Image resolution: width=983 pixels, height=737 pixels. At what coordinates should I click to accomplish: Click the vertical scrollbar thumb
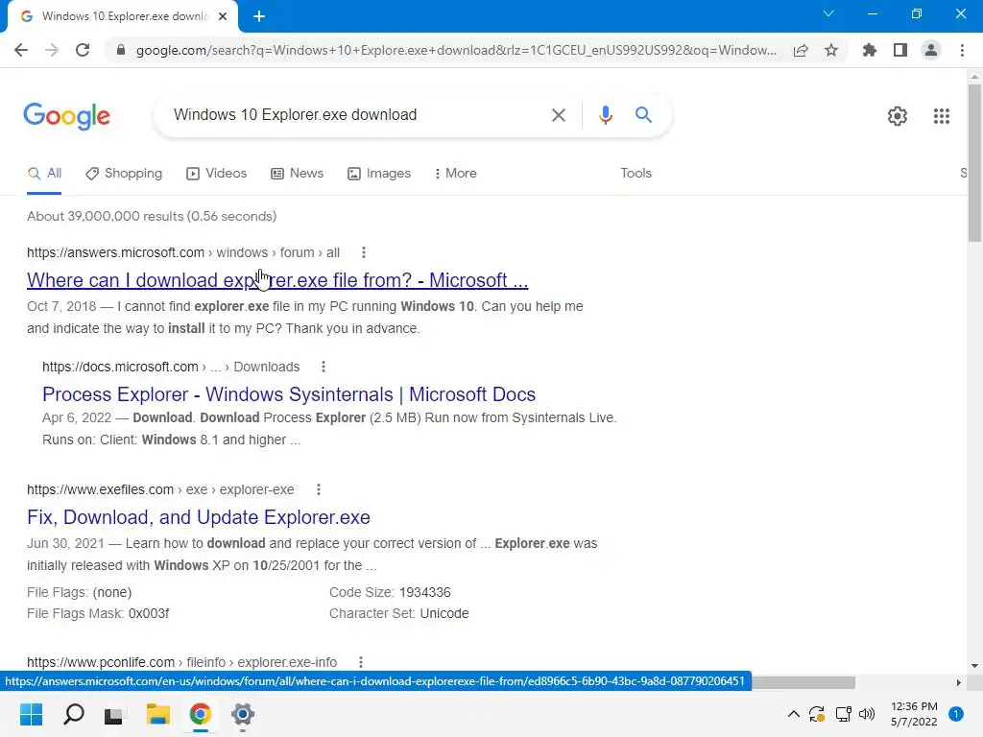[974, 163]
